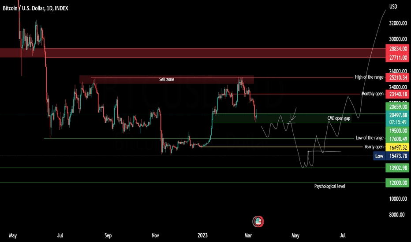Click the 26000.00 axis value

[x=398, y=71]
